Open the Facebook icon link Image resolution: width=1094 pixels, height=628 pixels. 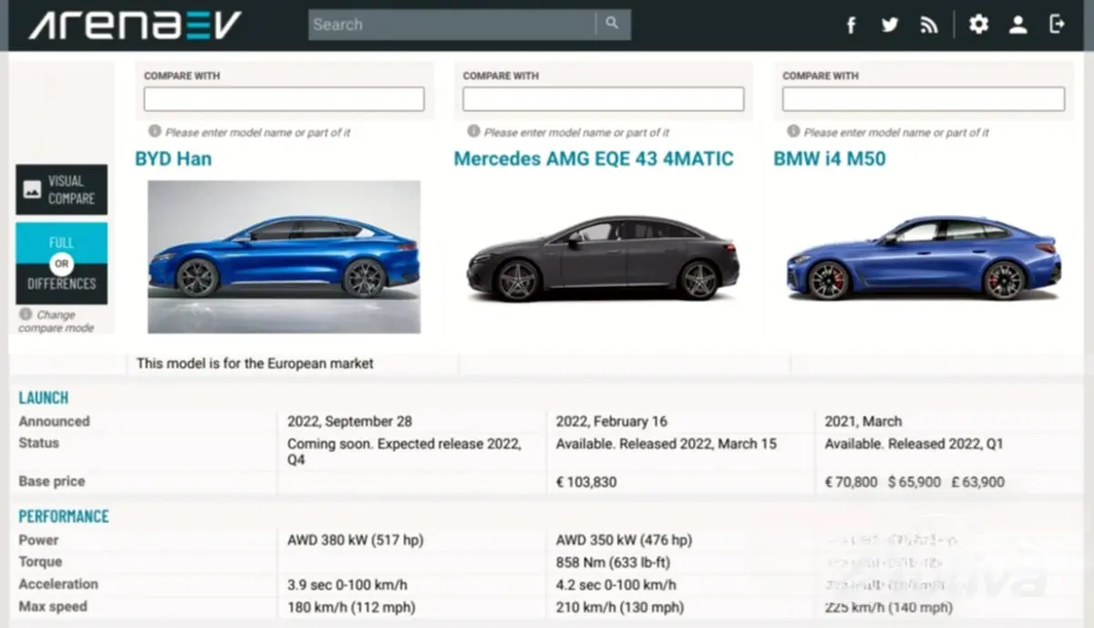[851, 25]
